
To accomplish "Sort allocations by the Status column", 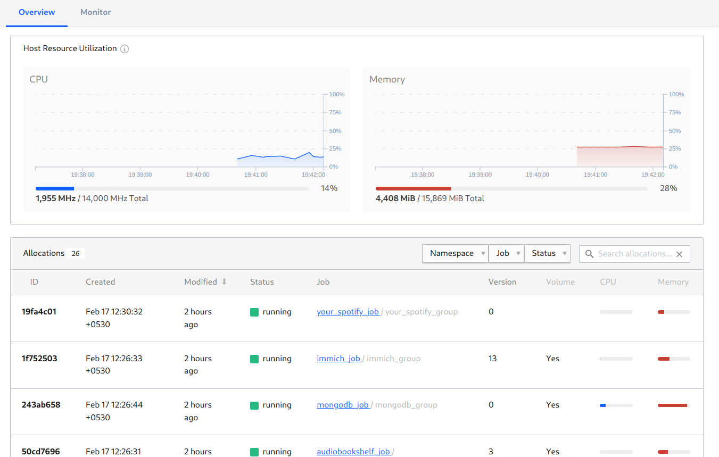I will tap(262, 281).
